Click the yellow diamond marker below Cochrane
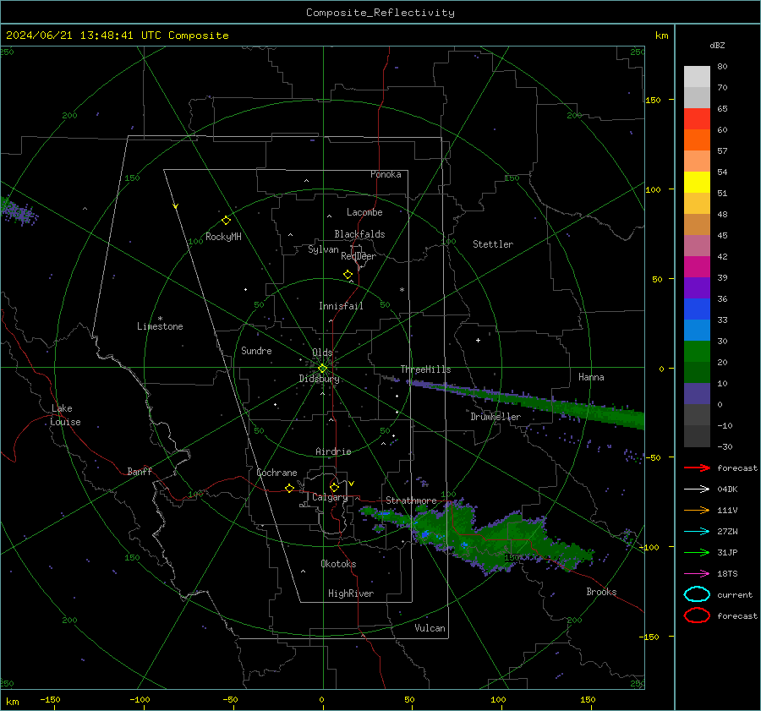 289,489
